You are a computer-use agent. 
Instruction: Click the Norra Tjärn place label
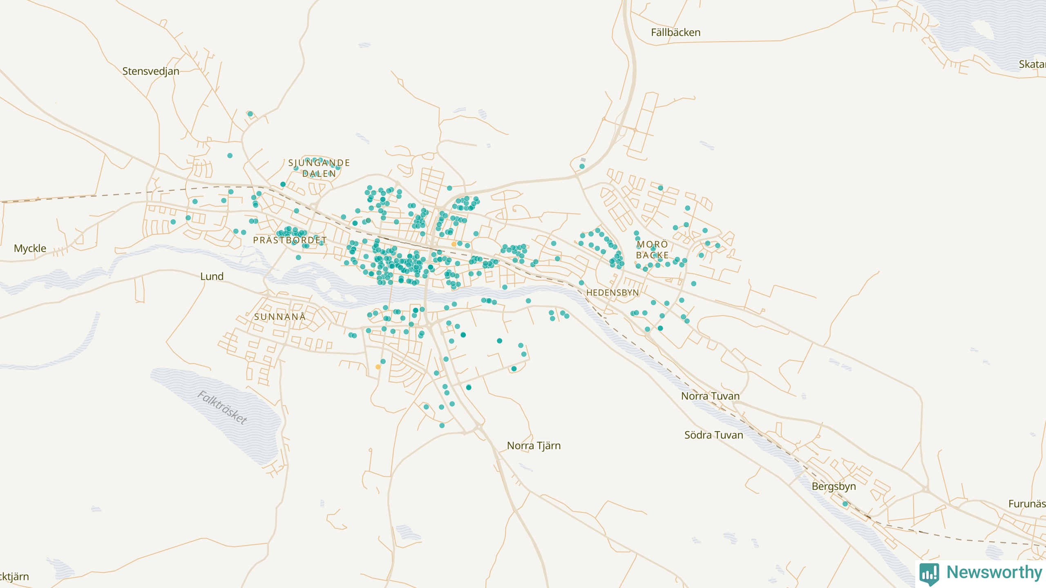pos(534,445)
